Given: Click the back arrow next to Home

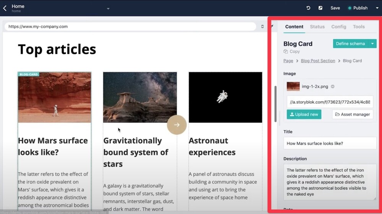Looking at the screenshot, I should pos(5,8).
